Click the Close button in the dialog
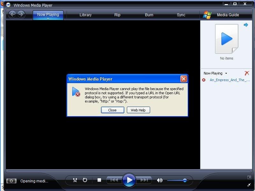Screen dimensions: 255x191 (x=113, y=110)
